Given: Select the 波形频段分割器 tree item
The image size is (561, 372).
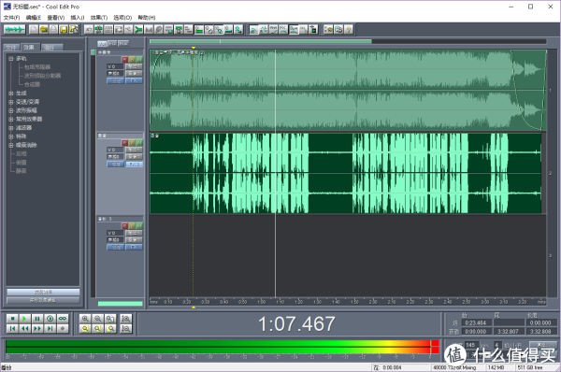Looking at the screenshot, I should 42,76.
